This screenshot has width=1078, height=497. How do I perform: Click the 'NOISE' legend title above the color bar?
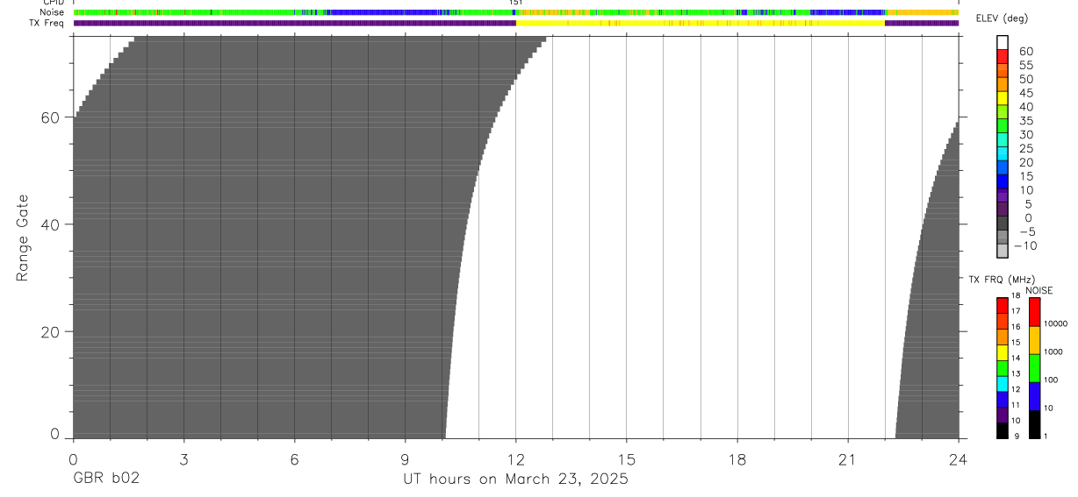(1039, 290)
